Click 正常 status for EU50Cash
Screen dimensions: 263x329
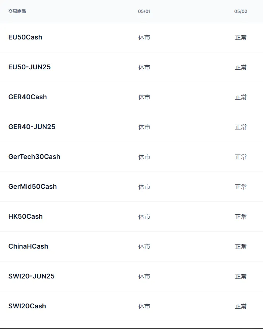[x=241, y=38]
